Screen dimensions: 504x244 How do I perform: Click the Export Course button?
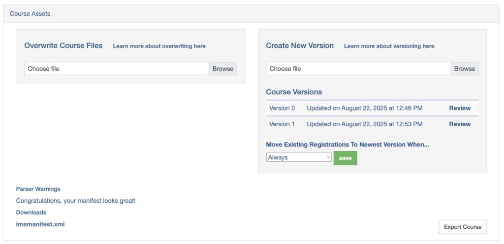[463, 227]
